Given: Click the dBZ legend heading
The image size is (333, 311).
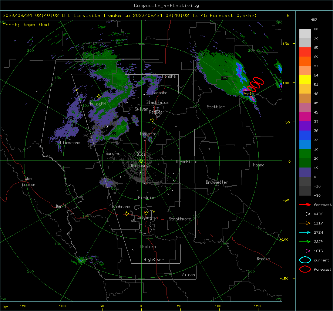Looking at the screenshot, I should point(314,20).
